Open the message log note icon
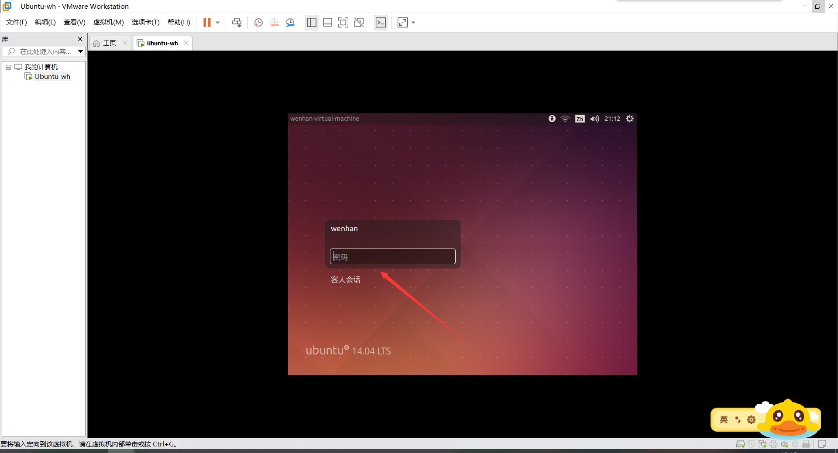 click(822, 444)
